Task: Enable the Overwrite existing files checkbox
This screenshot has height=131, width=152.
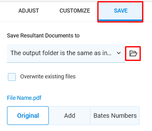Action: click(12, 77)
